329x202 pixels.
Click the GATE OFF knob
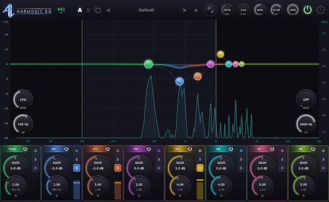(306, 100)
